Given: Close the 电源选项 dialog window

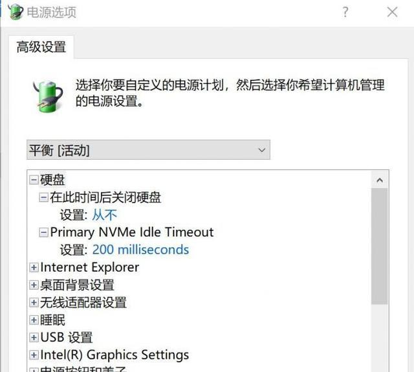Looking at the screenshot, I should pos(393,12).
